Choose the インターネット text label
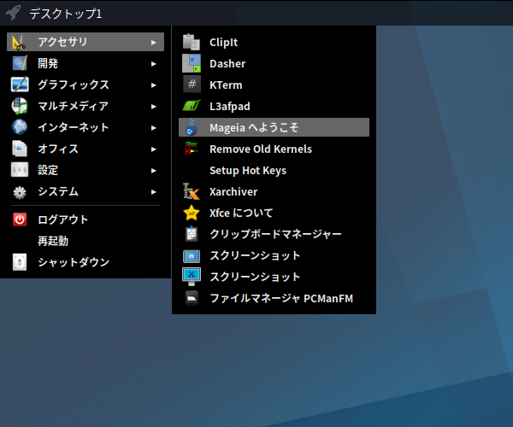Viewport: 513px width, 427px height. 74,127
